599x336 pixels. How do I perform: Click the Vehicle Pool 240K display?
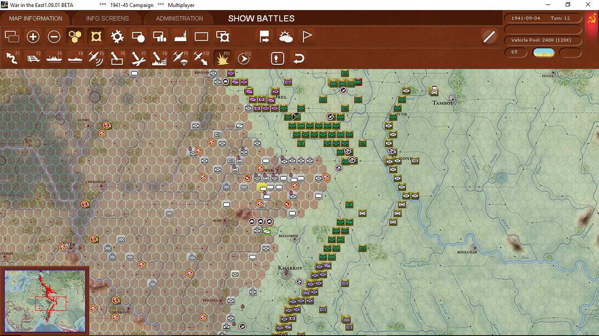543,40
